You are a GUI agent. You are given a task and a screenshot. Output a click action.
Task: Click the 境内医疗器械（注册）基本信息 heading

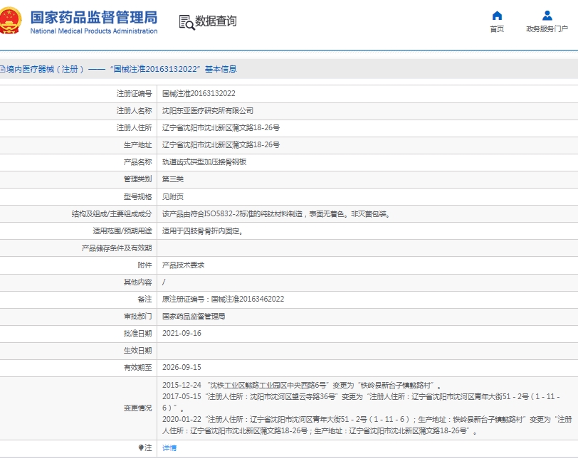click(x=121, y=69)
